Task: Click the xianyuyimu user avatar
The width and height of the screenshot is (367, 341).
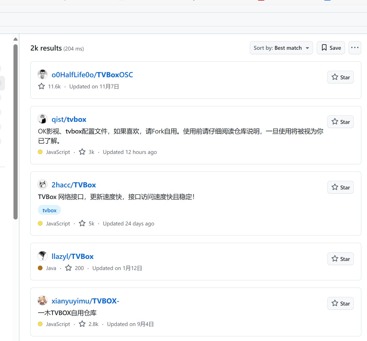Action: click(43, 301)
